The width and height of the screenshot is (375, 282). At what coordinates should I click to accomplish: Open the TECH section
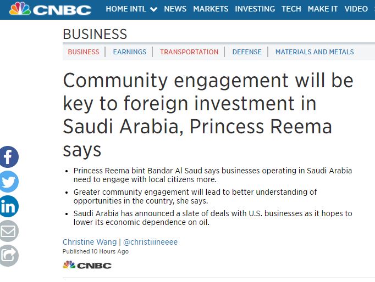pos(291,9)
